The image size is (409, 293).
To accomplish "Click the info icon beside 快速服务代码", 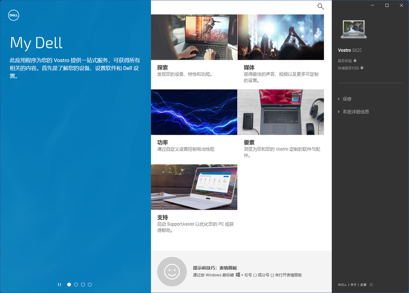I will pyautogui.click(x=362, y=68).
